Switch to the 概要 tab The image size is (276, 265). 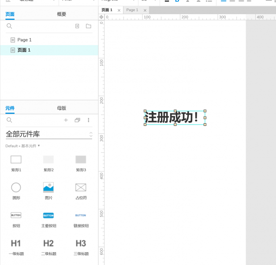point(62,14)
